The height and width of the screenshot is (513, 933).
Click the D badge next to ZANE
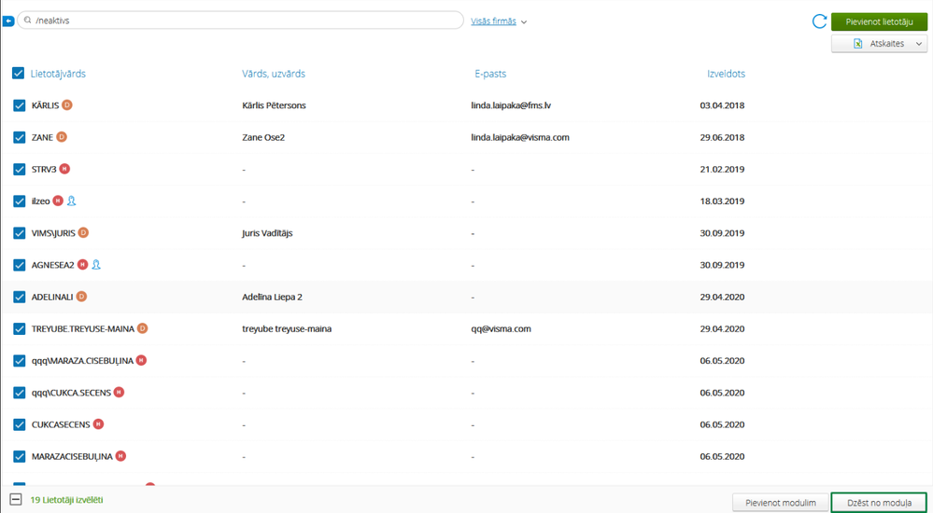62,137
